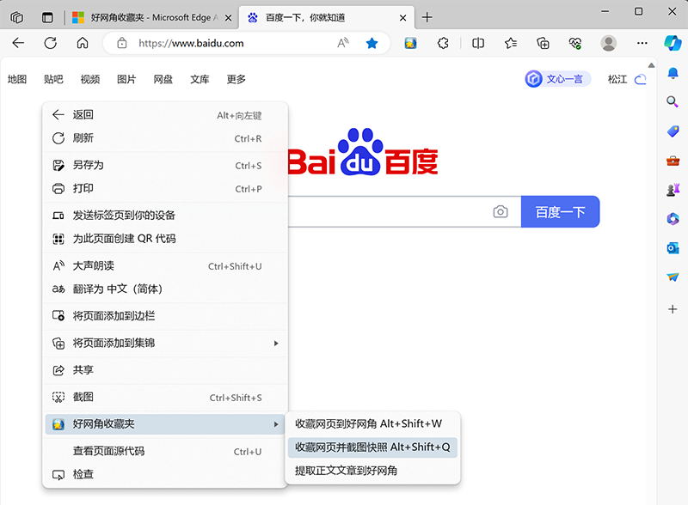Open the Settings and more ellipsis menu
The width and height of the screenshot is (688, 505).
[642, 43]
